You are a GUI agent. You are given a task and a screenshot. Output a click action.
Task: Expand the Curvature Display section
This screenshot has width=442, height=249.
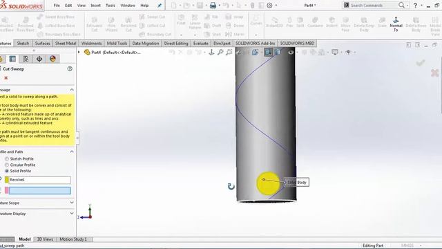[72, 214]
